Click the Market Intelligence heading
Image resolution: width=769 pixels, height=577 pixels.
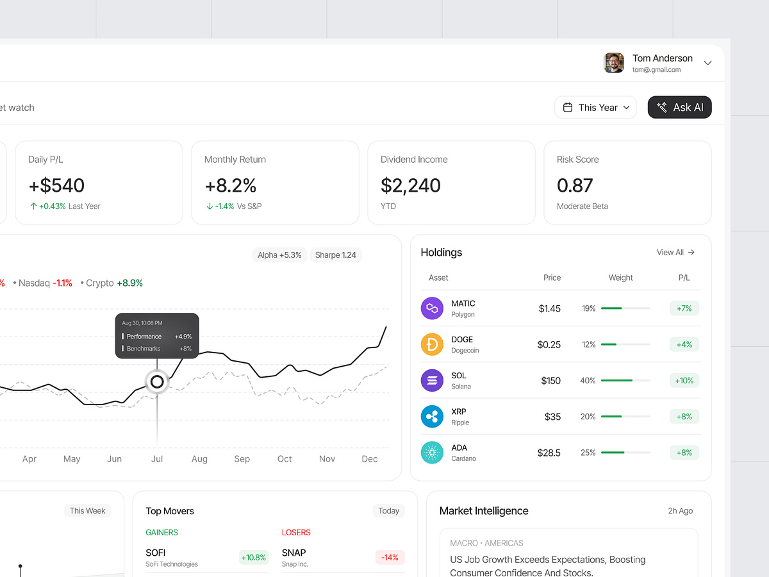(x=484, y=511)
